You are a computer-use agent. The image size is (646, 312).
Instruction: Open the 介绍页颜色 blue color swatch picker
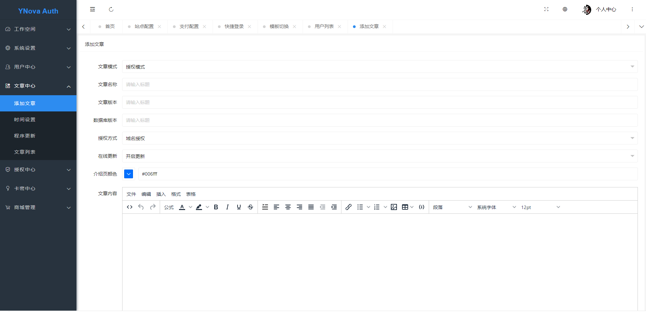pyautogui.click(x=129, y=174)
